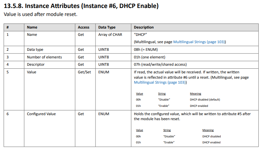263x149 pixels.
Task: Click the 'Configured Value' name cell
Action: point(41,114)
